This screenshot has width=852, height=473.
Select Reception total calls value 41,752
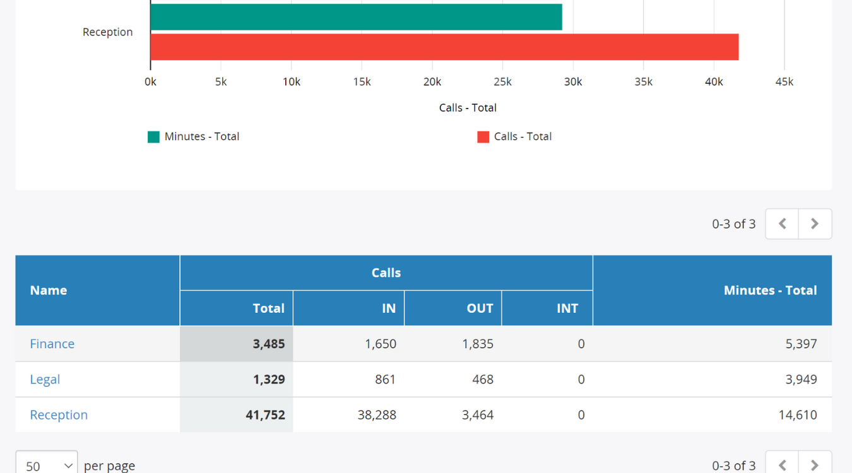point(265,414)
